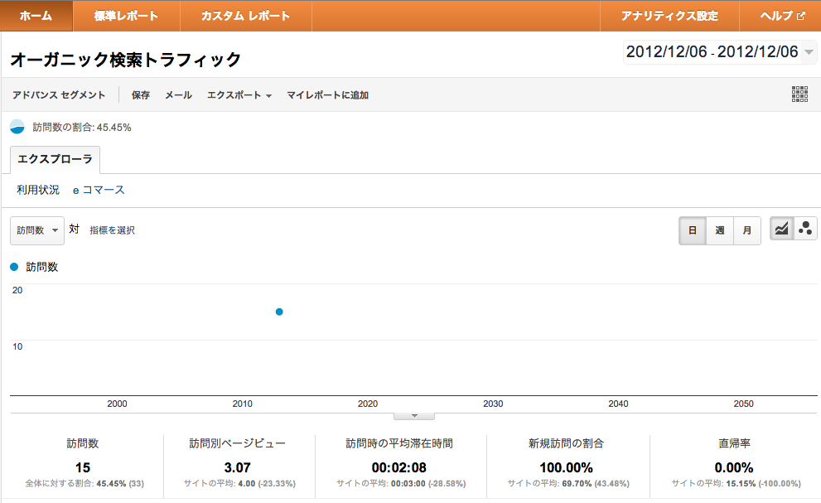The image size is (821, 503).
Task: Select 月 (month) granularity
Action: [747, 230]
